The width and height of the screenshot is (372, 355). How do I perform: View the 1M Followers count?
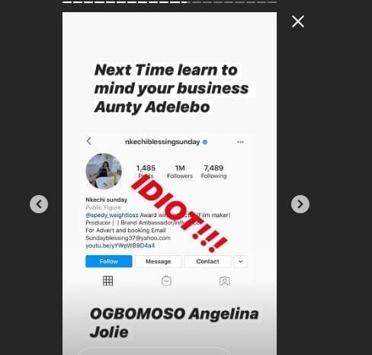[180, 171]
